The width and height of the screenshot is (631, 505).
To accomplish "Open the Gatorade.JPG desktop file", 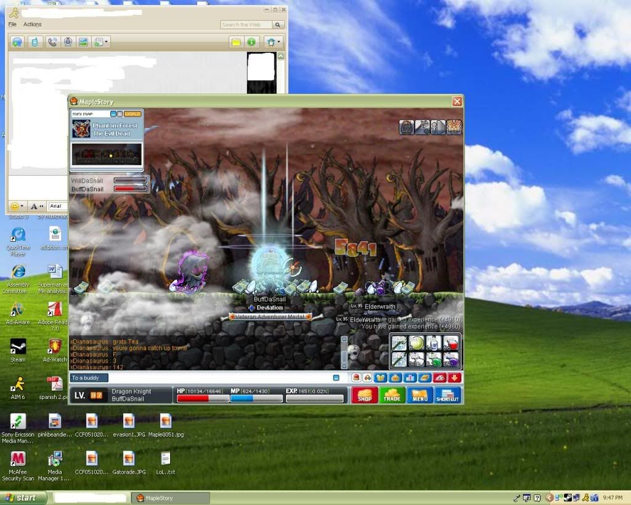I will coord(129,463).
